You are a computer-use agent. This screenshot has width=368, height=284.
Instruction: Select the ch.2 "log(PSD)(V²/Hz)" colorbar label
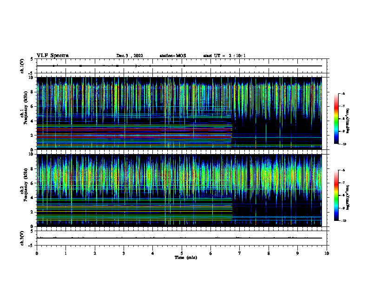[x=348, y=197]
